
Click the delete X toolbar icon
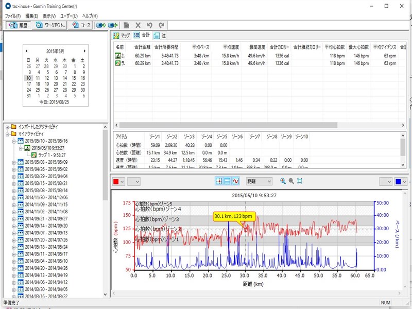pyautogui.click(x=138, y=25)
